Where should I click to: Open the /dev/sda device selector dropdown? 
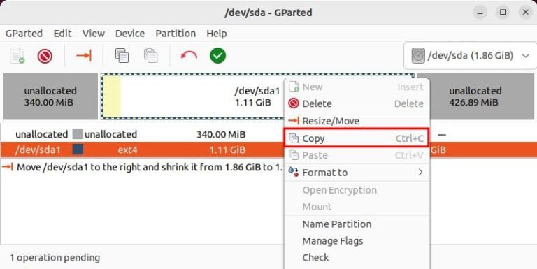(471, 55)
